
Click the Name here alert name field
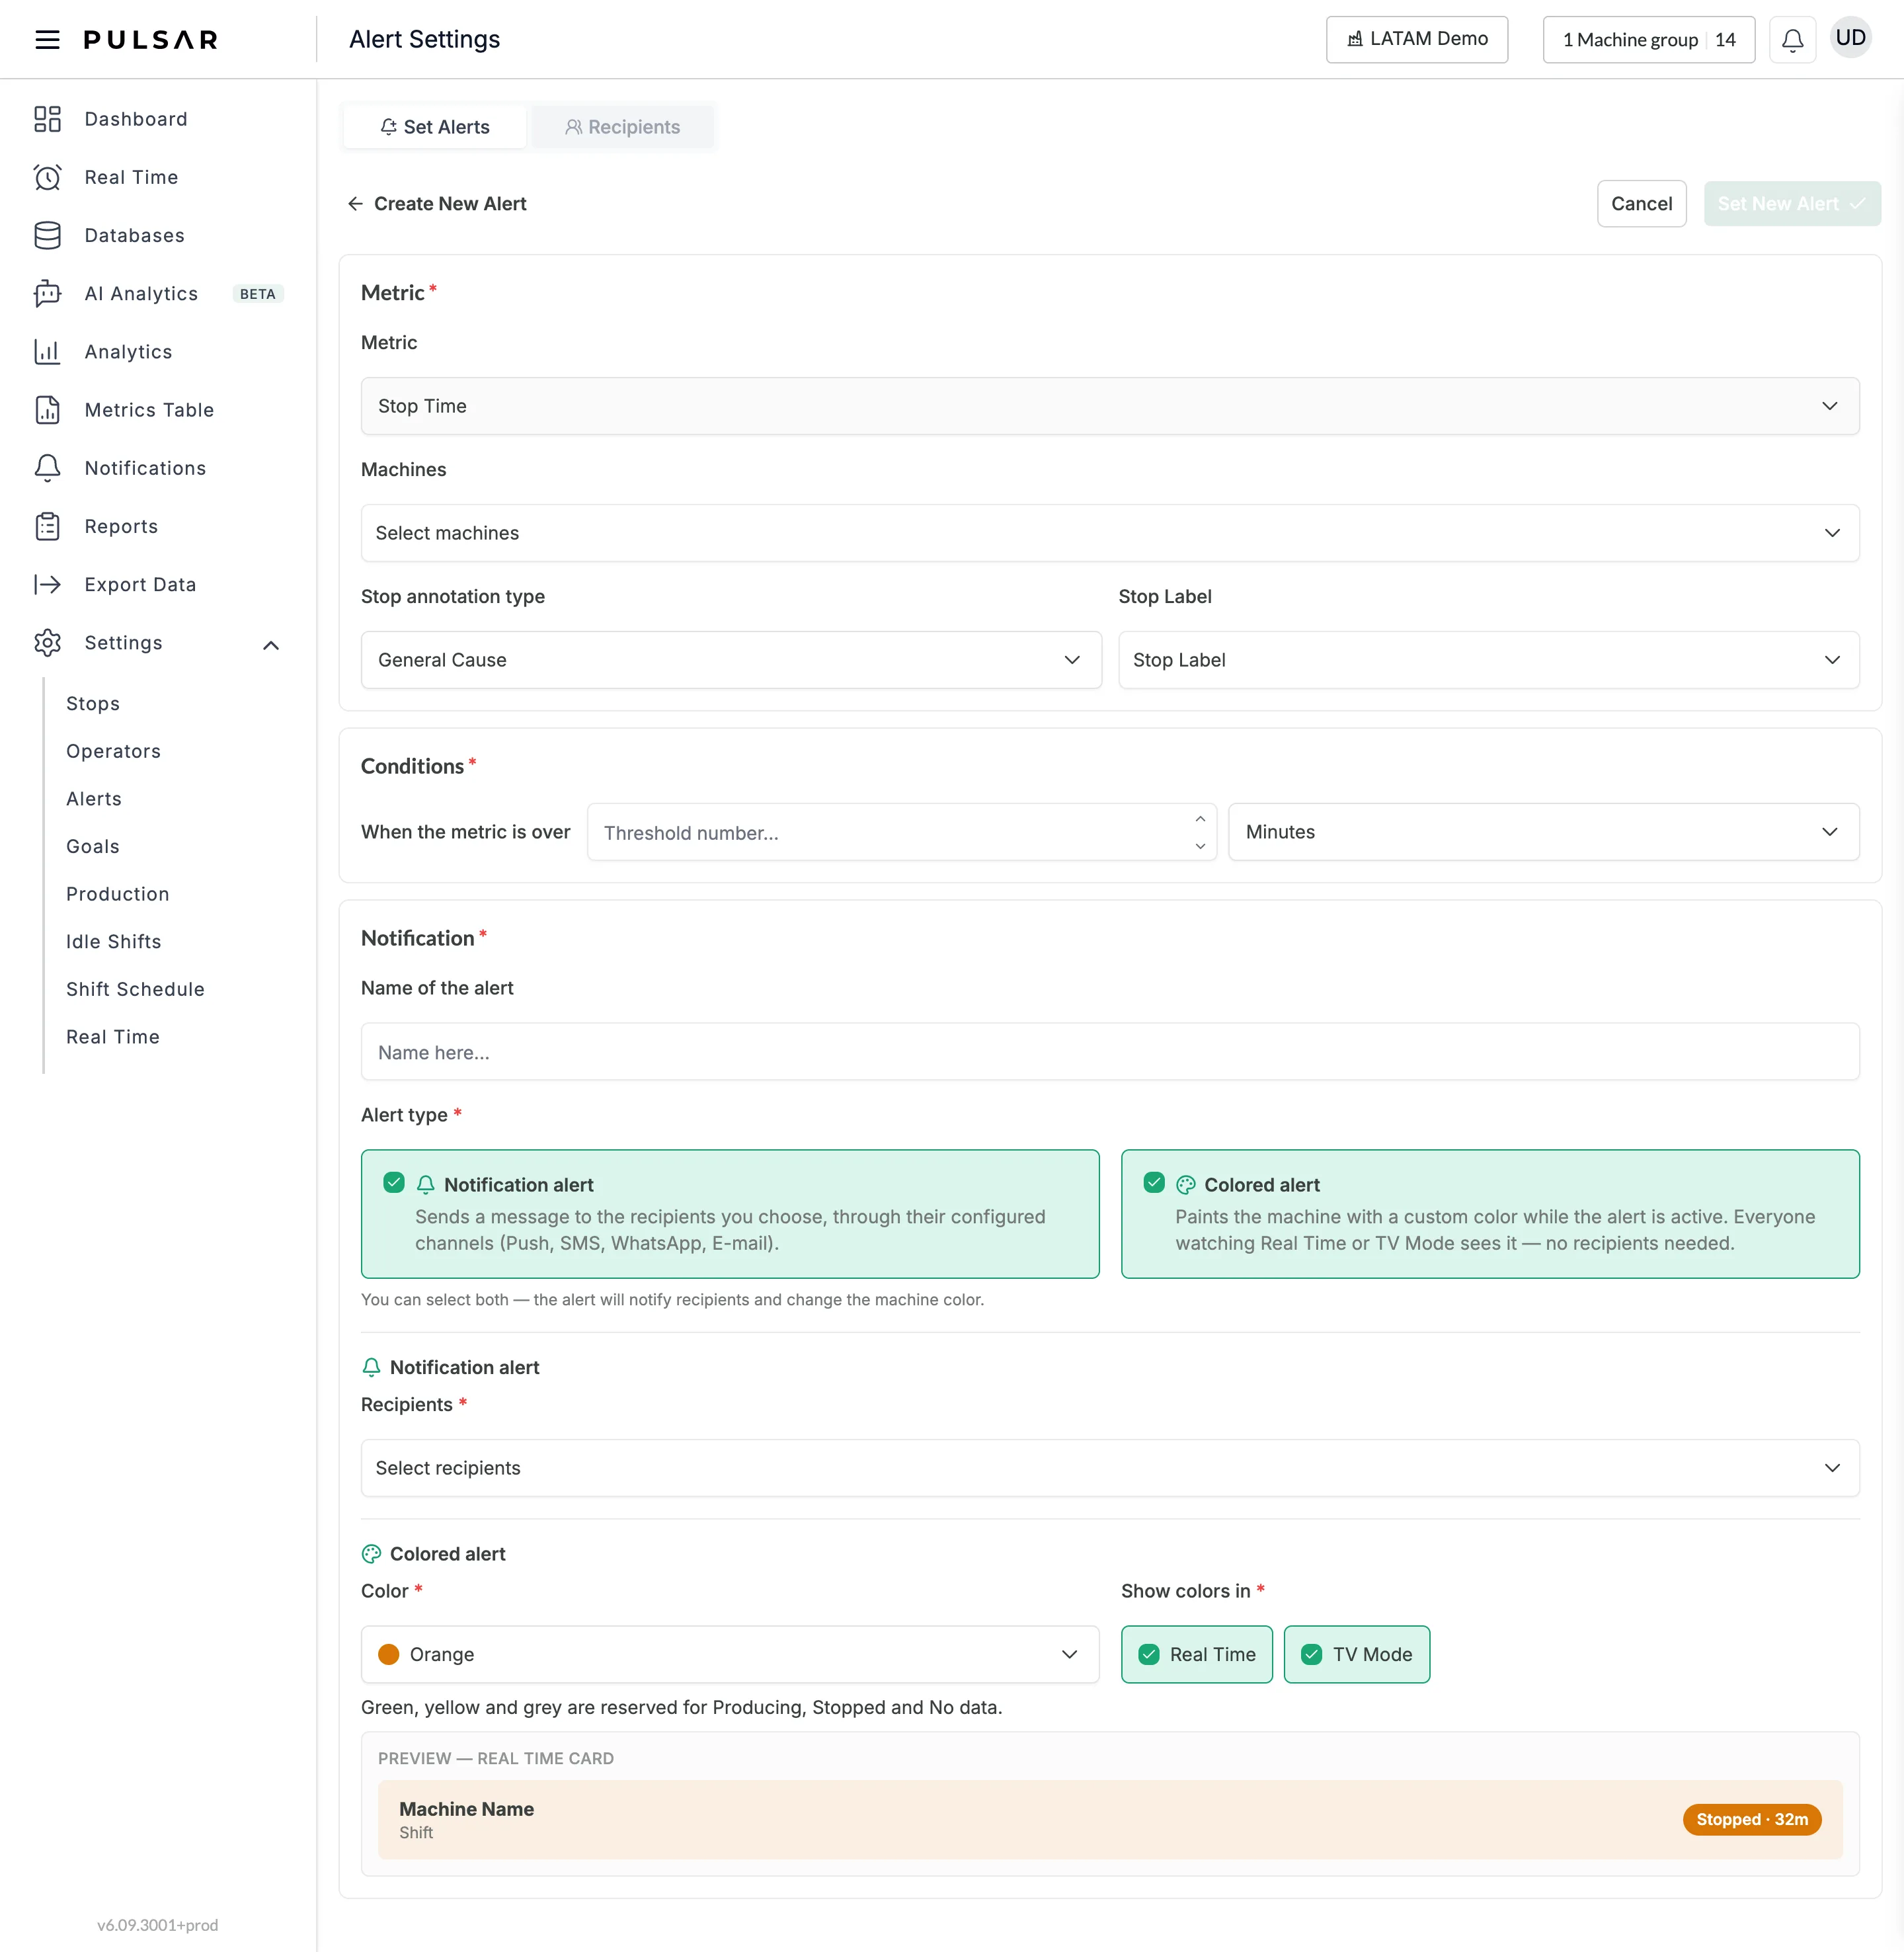tap(1110, 1051)
